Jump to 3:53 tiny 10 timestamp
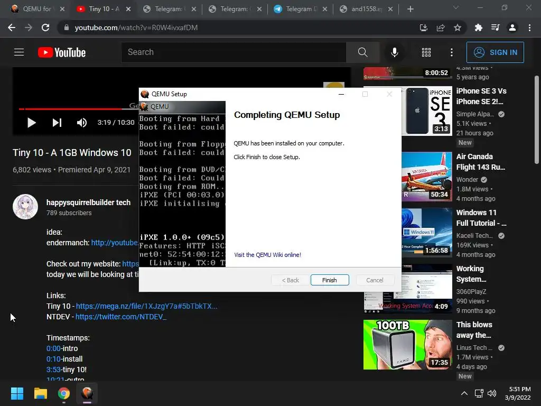 pos(53,370)
